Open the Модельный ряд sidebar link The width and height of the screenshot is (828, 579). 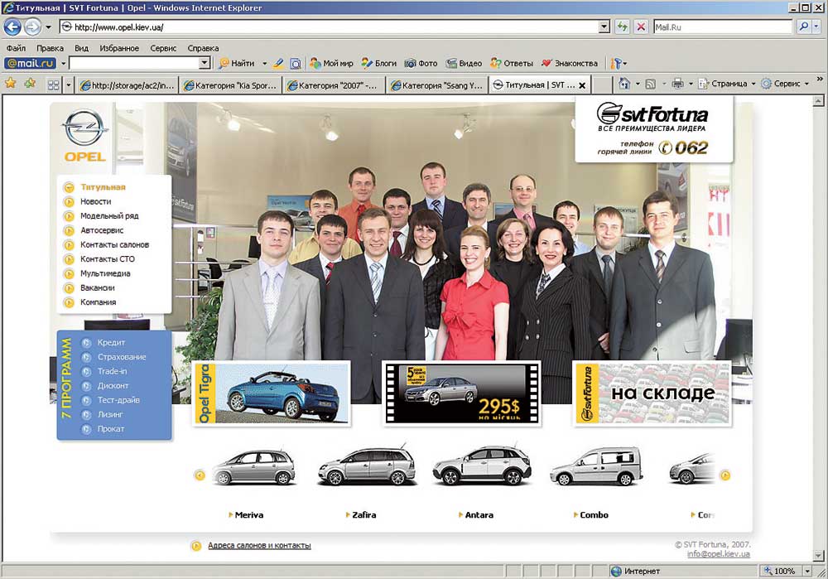click(x=109, y=215)
